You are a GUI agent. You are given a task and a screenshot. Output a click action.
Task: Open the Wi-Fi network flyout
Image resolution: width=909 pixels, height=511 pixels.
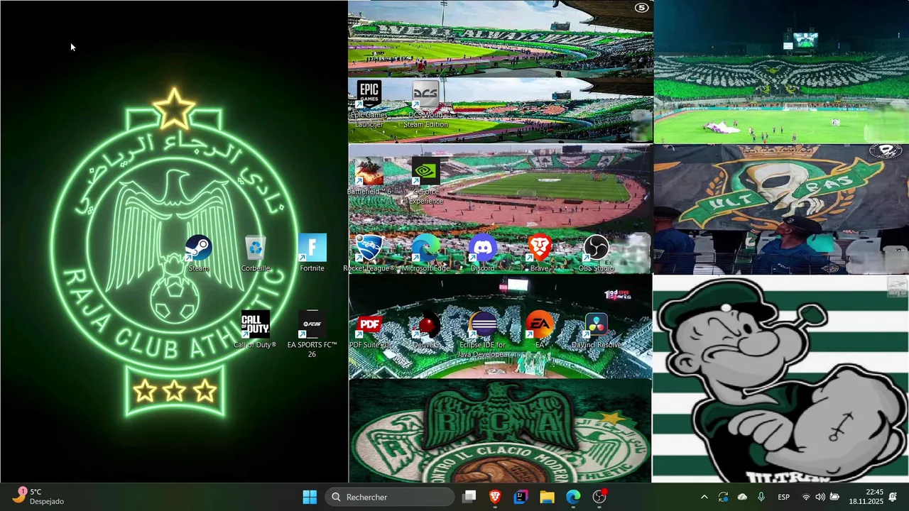[806, 497]
